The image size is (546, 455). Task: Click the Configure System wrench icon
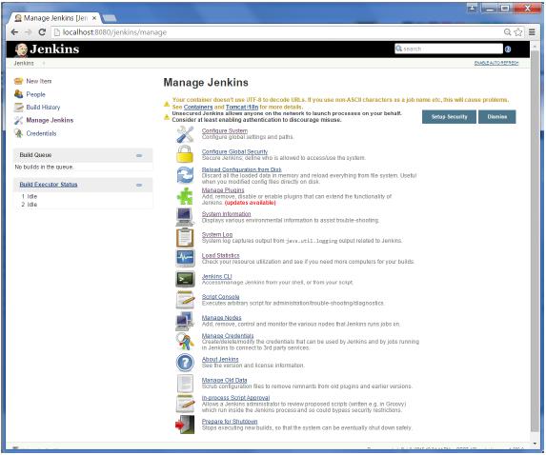pyautogui.click(x=185, y=134)
